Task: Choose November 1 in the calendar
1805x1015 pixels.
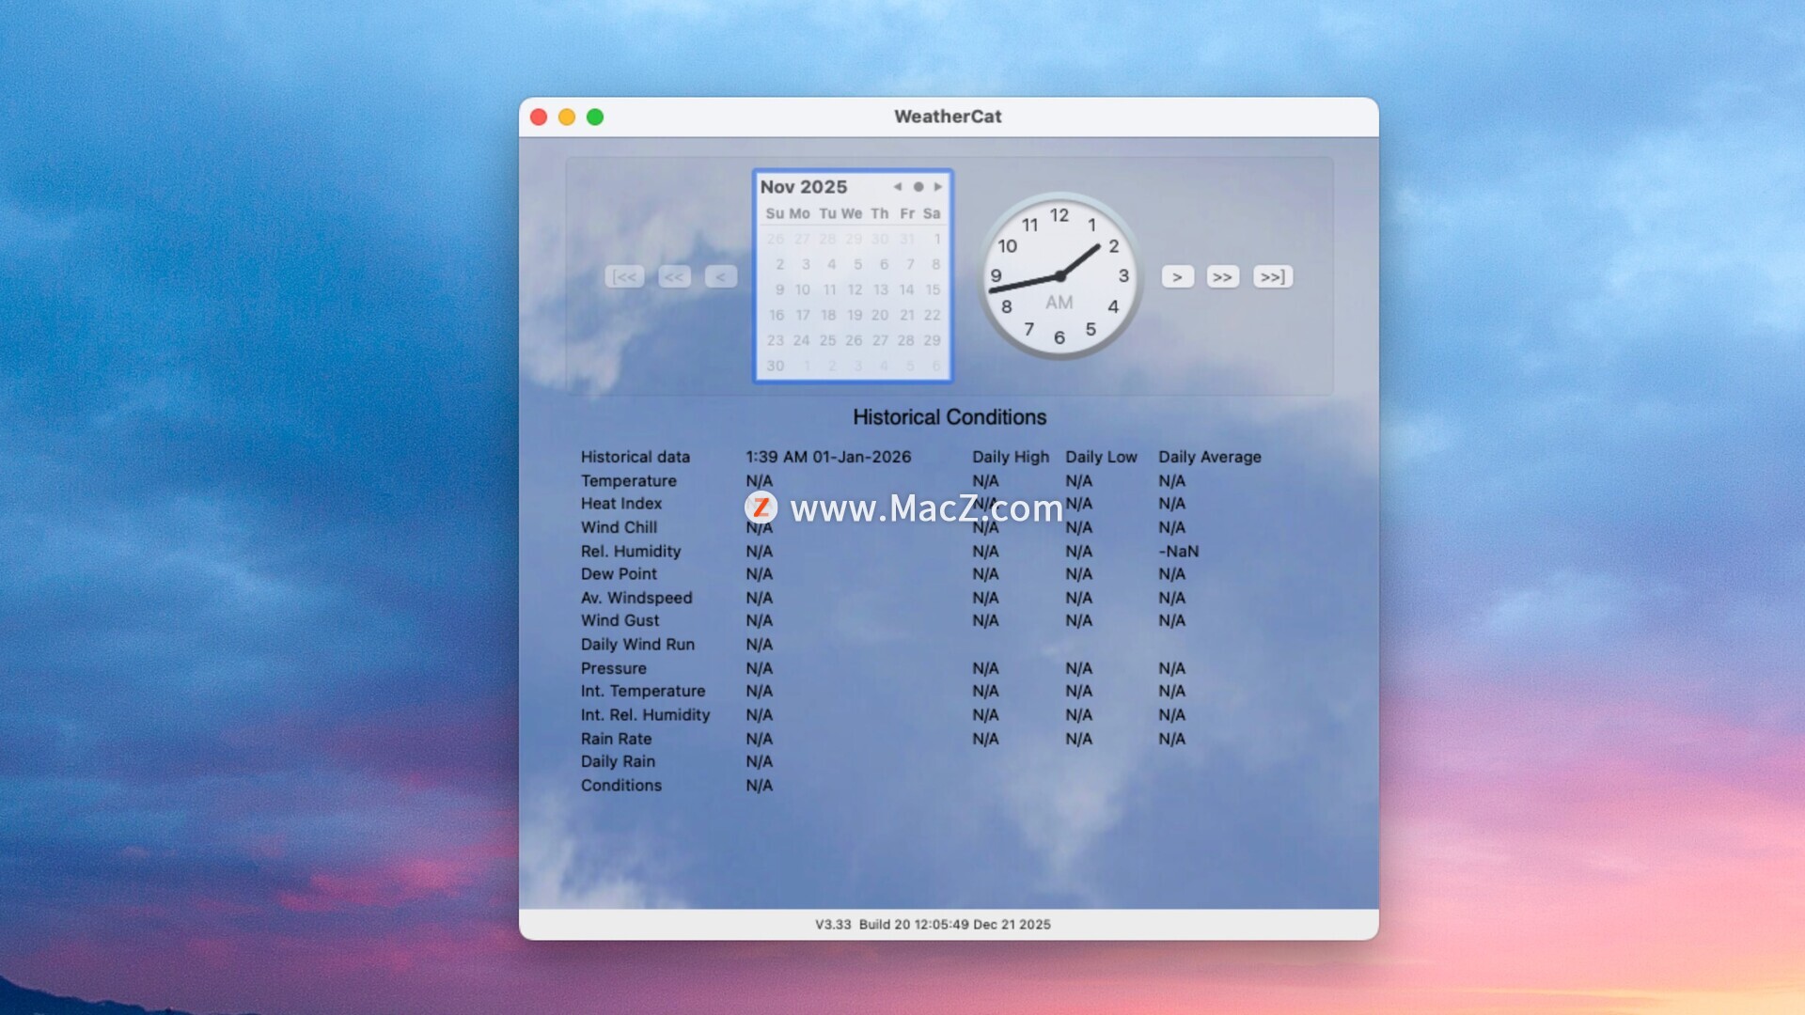Action: tap(936, 239)
